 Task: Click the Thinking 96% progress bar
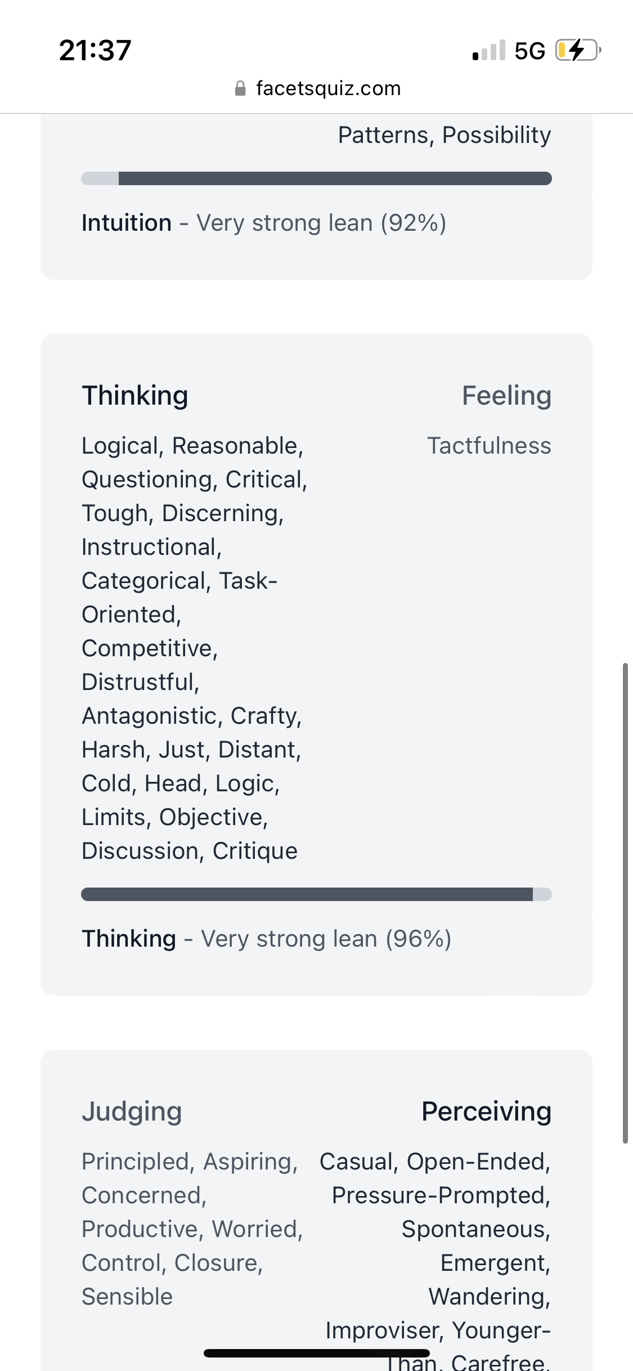tap(316, 894)
